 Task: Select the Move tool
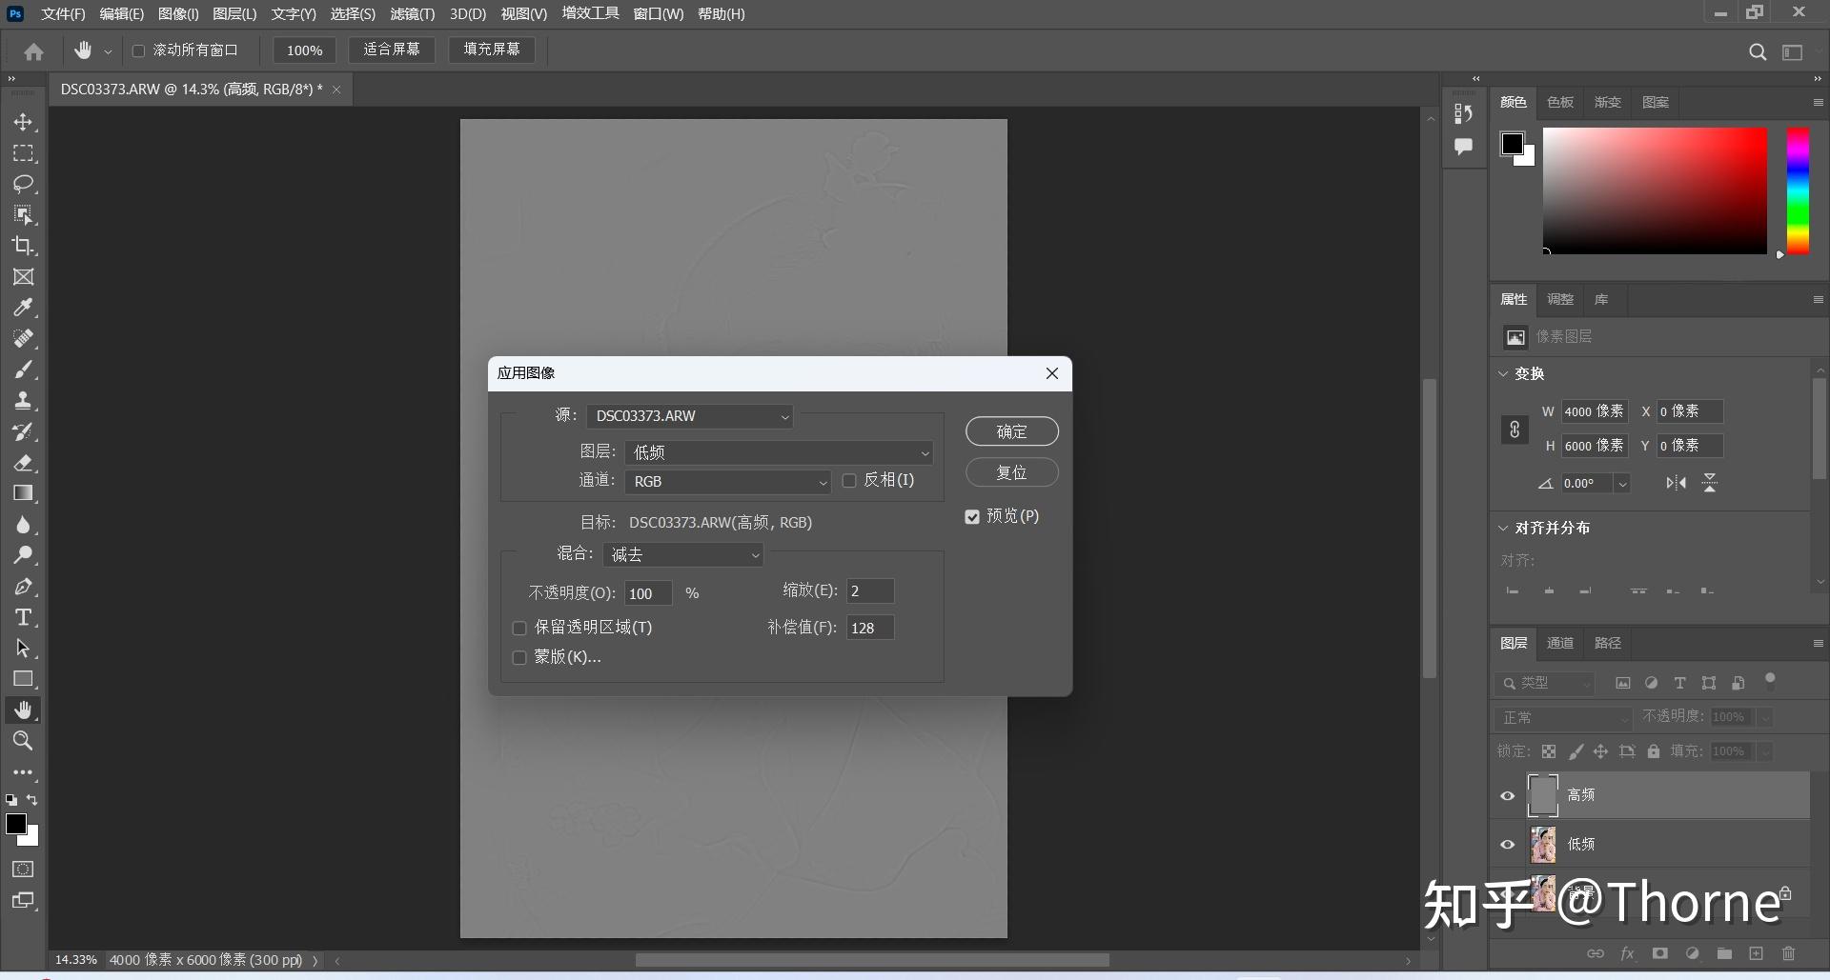tap(24, 122)
